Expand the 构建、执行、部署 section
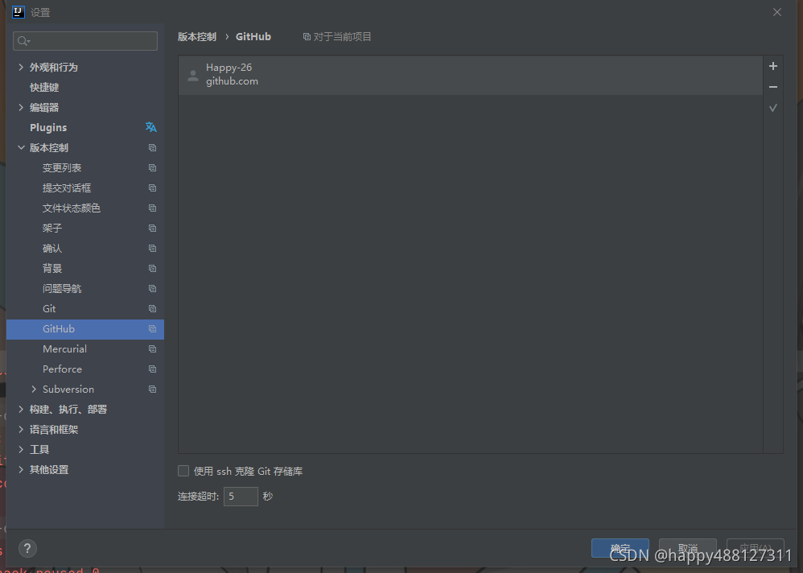803x573 pixels. coord(21,409)
